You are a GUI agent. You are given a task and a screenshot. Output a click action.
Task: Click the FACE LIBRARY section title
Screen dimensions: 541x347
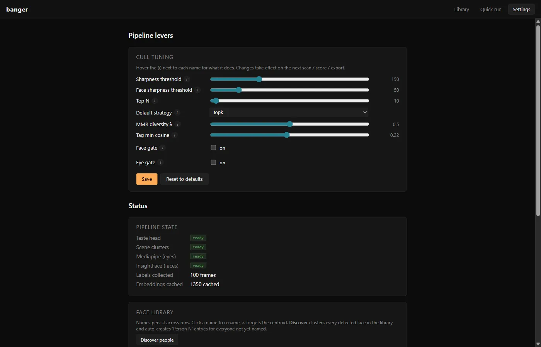click(155, 312)
